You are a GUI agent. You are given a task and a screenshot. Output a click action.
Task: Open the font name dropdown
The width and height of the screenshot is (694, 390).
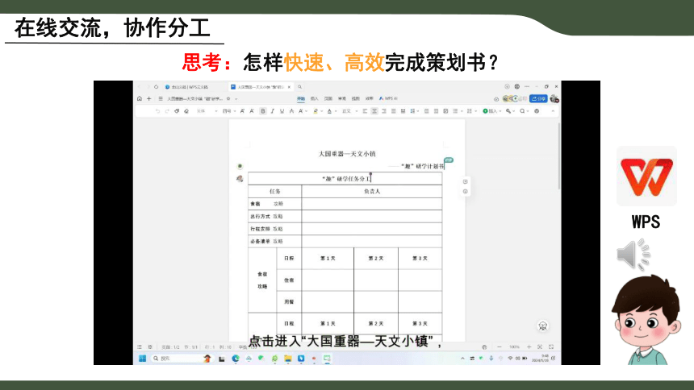pos(207,111)
